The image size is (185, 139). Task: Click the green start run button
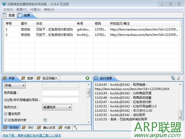(x=87, y=78)
